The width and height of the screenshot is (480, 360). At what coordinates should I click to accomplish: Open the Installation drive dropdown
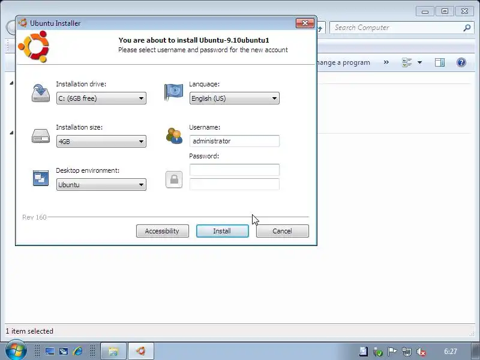(101, 98)
